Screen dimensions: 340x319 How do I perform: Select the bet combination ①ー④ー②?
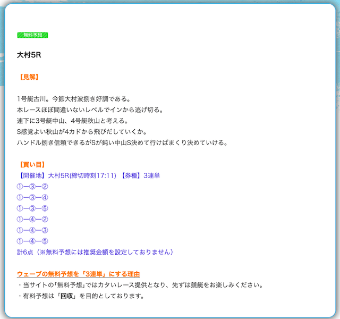(32, 220)
